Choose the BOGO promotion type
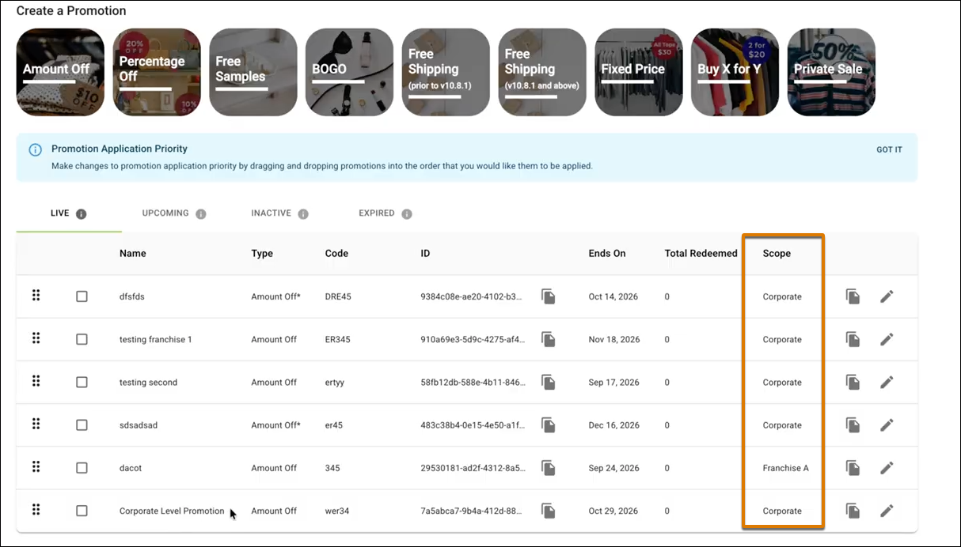The image size is (961, 547). [x=349, y=72]
